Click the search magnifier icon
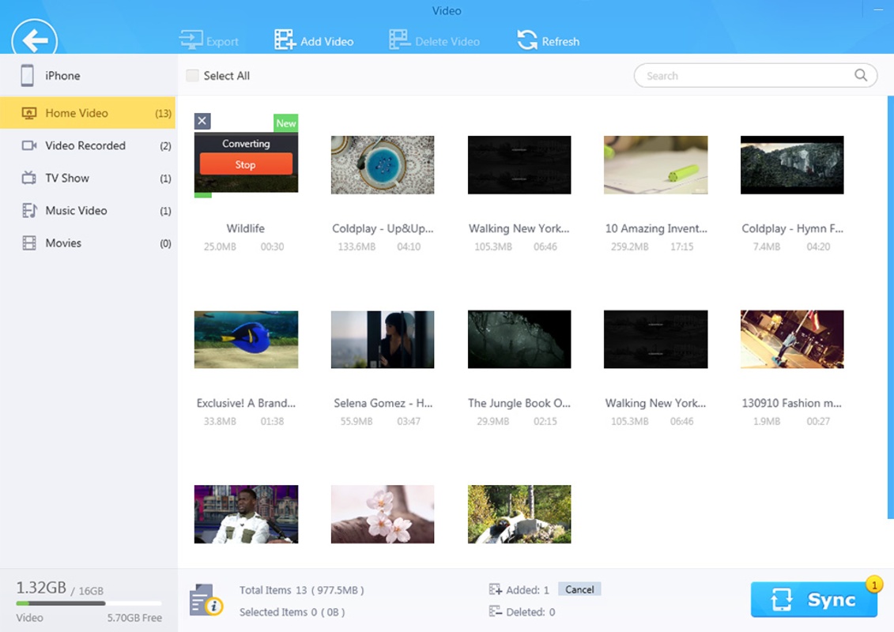 click(861, 76)
